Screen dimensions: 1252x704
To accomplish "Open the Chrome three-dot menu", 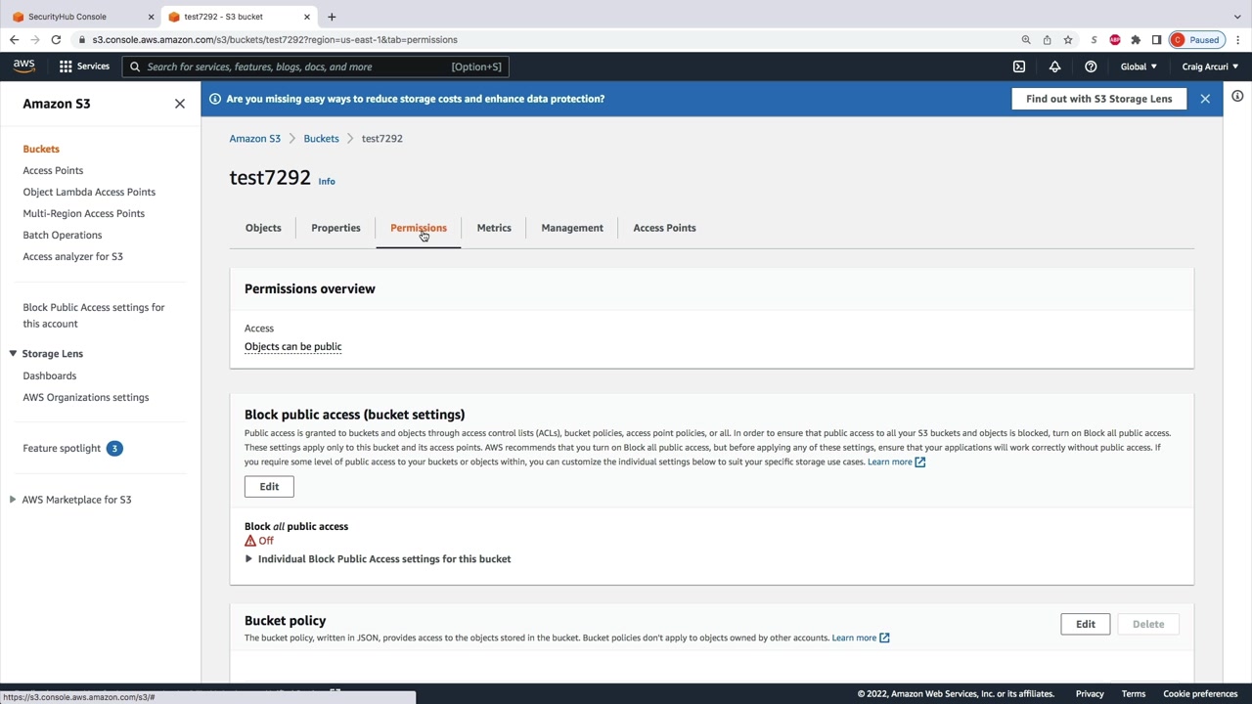I will [1238, 40].
